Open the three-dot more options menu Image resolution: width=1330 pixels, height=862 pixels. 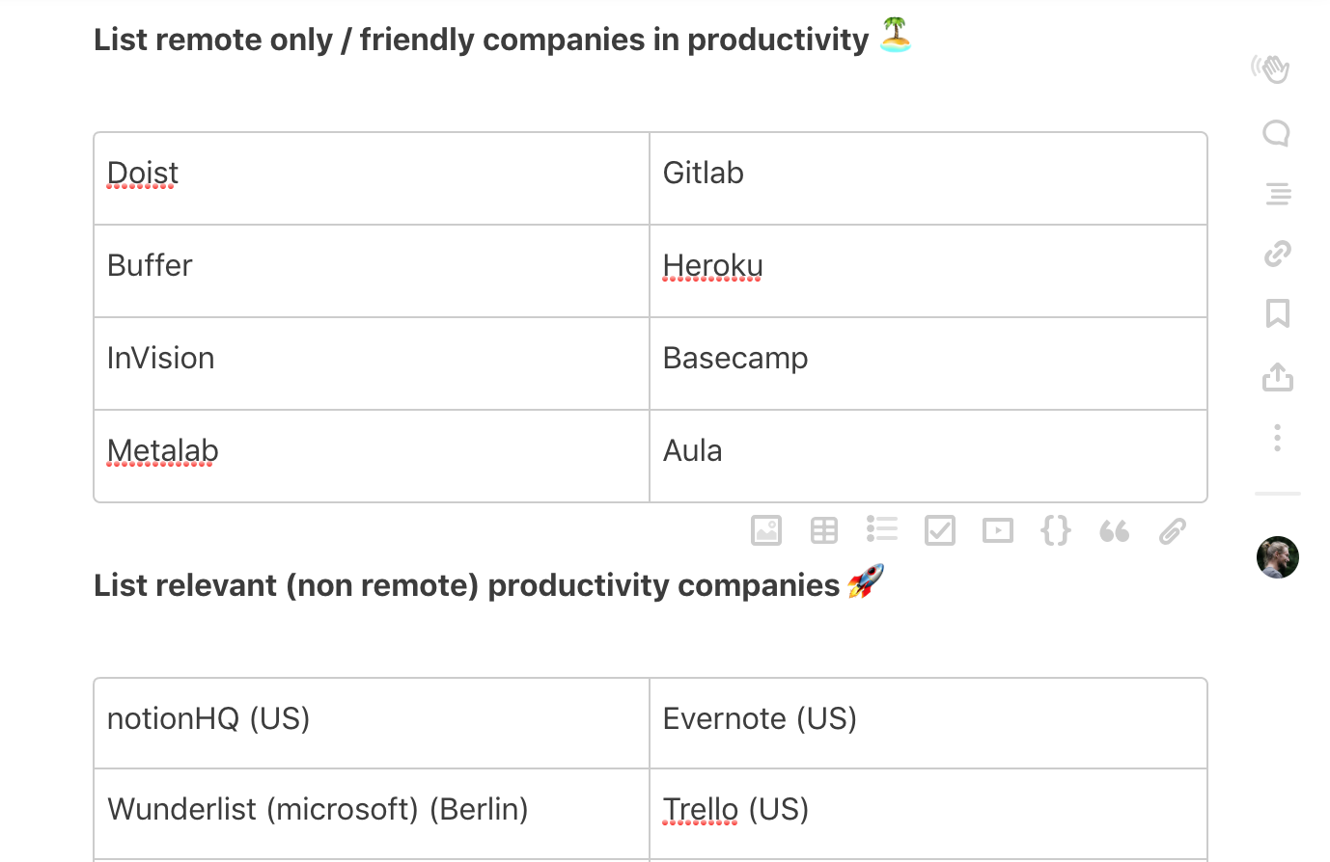point(1278,438)
